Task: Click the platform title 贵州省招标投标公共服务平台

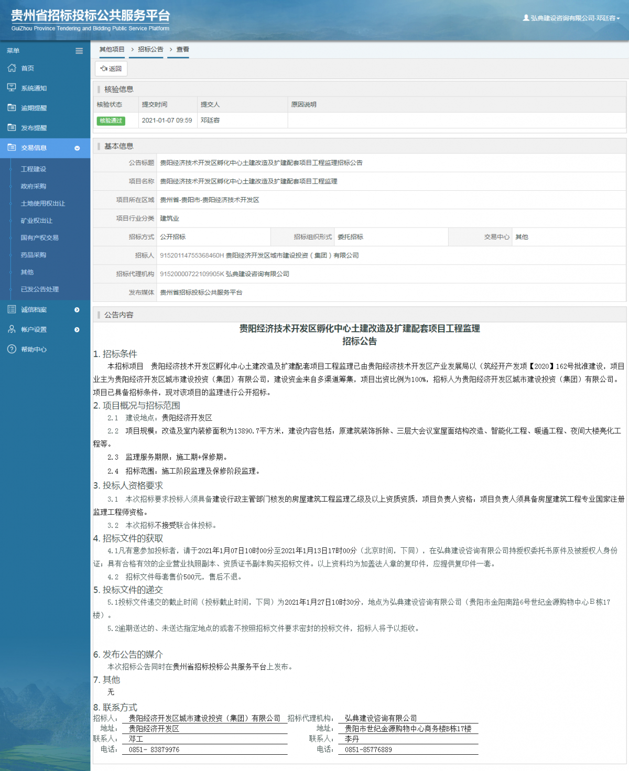Action: pos(91,16)
